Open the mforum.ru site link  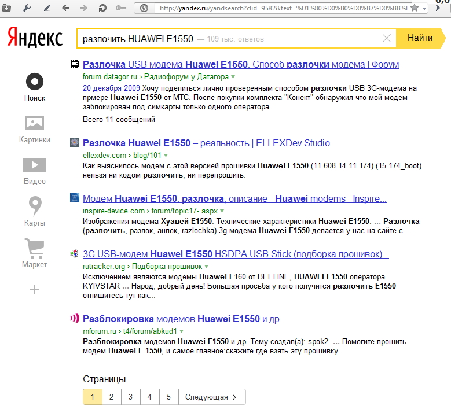click(x=100, y=331)
